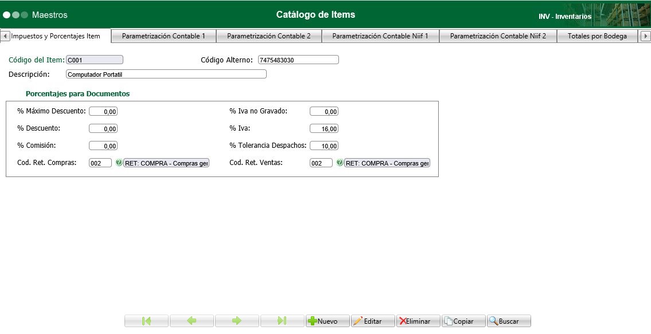Return to Impuestos y Porcentajes Item tab
Viewport: 651px width, 334px height.
[54, 36]
